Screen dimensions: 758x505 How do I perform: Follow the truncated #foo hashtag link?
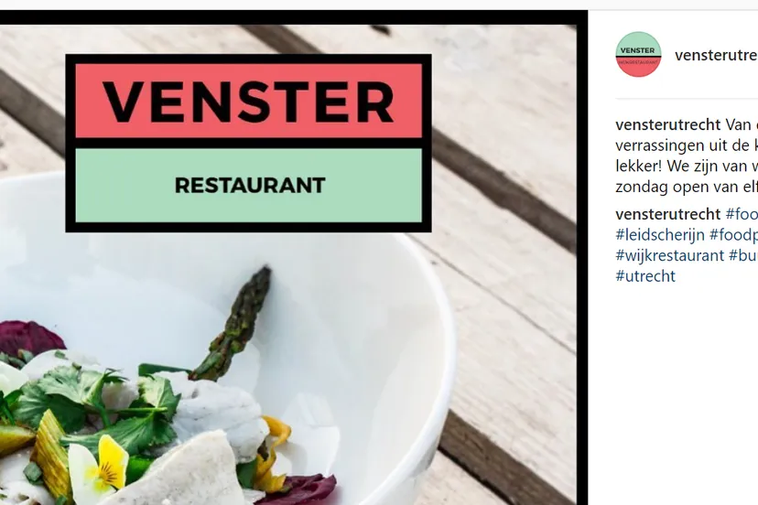coord(742,214)
